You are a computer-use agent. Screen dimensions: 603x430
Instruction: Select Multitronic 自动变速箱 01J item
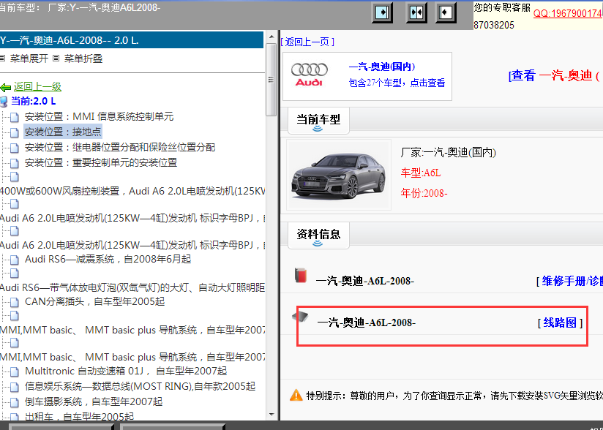[126, 371]
